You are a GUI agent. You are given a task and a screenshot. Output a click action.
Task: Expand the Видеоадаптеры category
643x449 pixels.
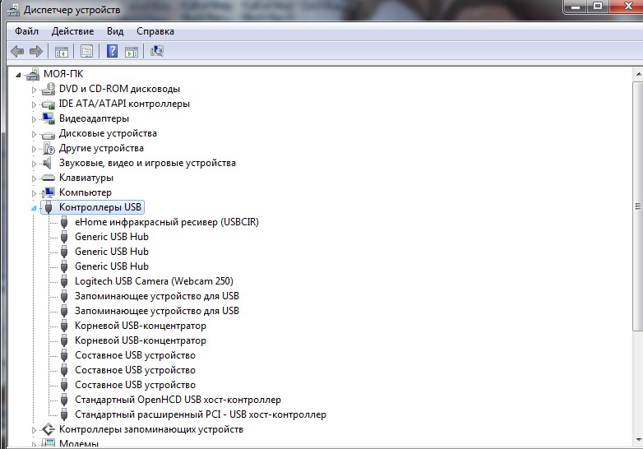(34, 119)
